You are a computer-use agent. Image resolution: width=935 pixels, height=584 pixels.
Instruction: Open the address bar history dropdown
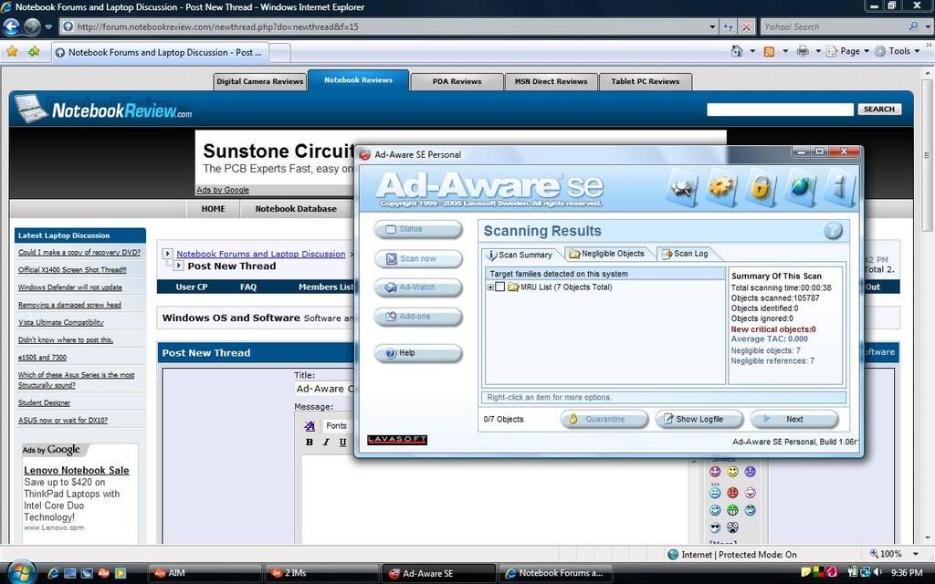pyautogui.click(x=712, y=26)
